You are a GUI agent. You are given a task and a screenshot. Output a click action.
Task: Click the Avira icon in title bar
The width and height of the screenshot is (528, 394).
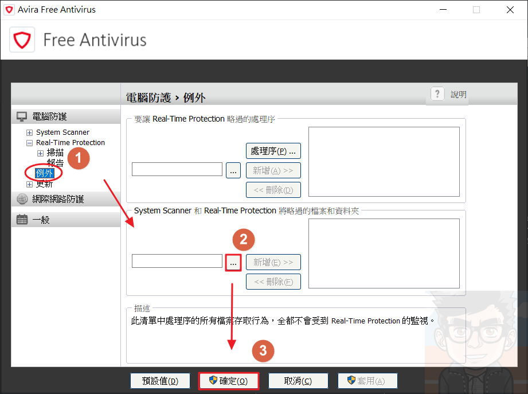point(9,10)
